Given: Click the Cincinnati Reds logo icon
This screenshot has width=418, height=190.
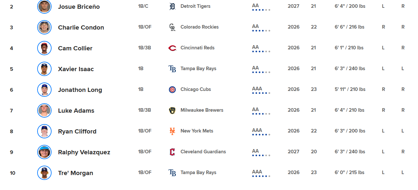Looking at the screenshot, I should pyautogui.click(x=172, y=48).
